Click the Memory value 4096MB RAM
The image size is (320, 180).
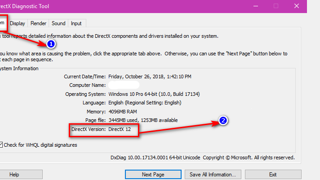click(123, 112)
